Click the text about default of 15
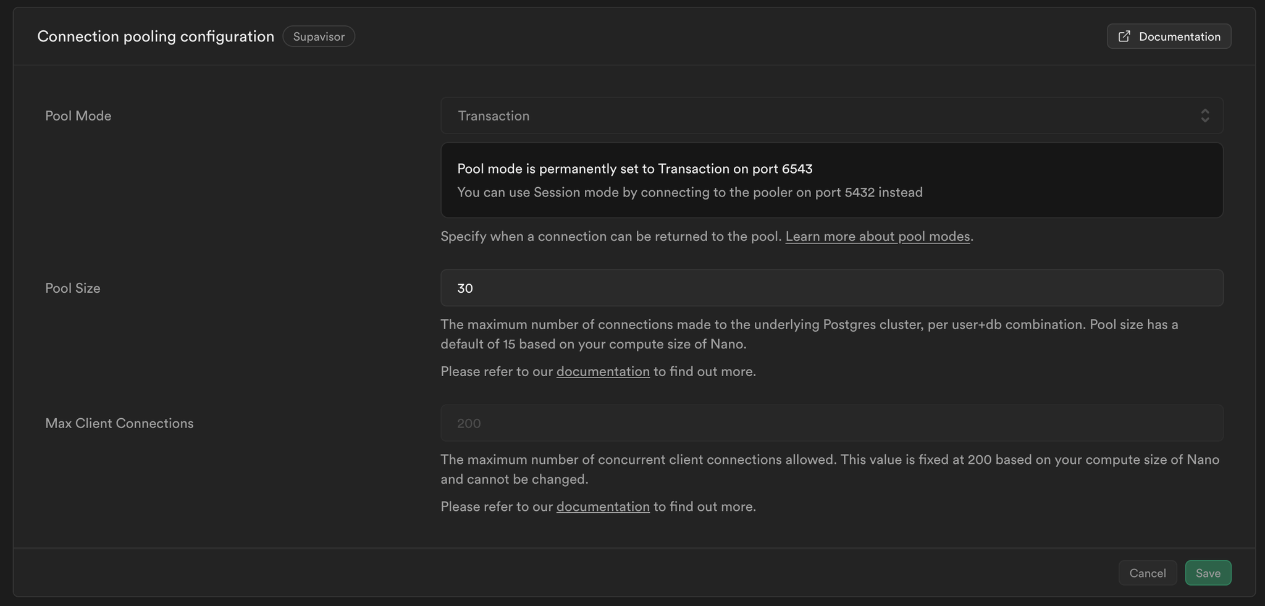The image size is (1265, 606). point(809,334)
